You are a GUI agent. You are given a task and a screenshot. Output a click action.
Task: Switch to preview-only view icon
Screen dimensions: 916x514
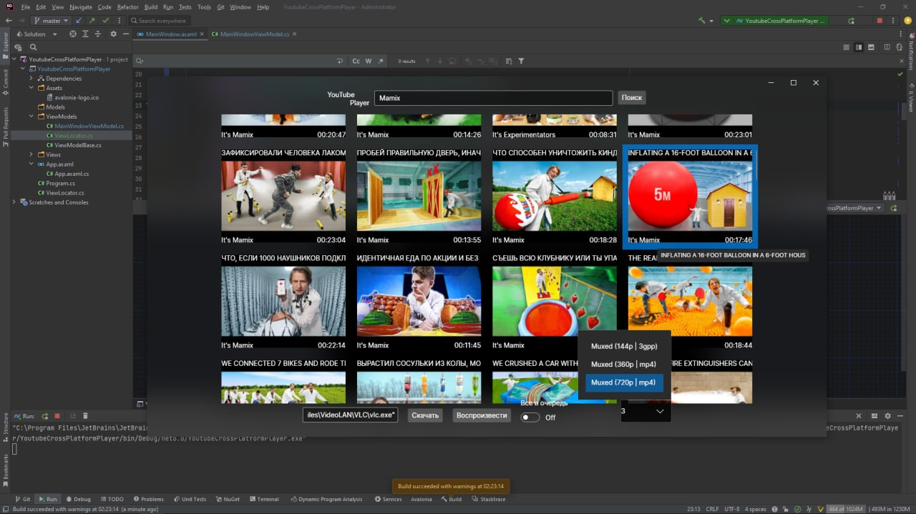[x=871, y=47]
